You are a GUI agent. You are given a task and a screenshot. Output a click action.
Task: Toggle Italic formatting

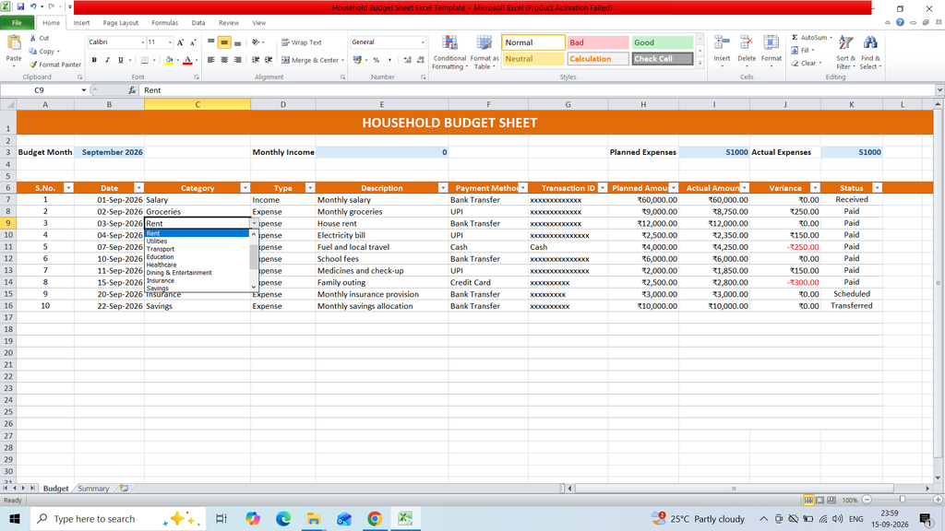tap(107, 60)
